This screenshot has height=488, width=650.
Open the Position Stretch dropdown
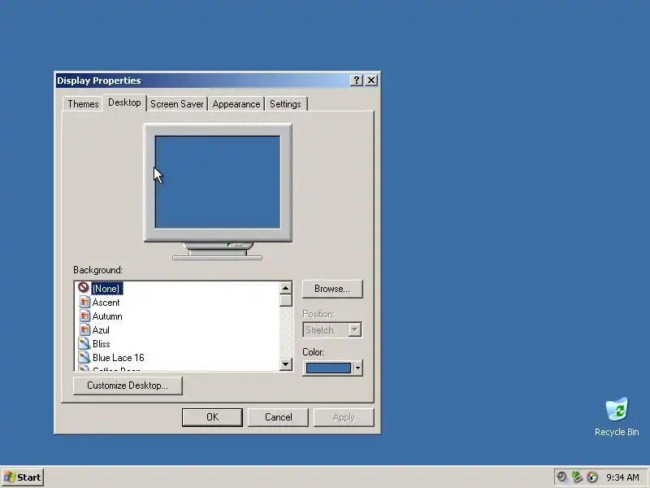(332, 330)
